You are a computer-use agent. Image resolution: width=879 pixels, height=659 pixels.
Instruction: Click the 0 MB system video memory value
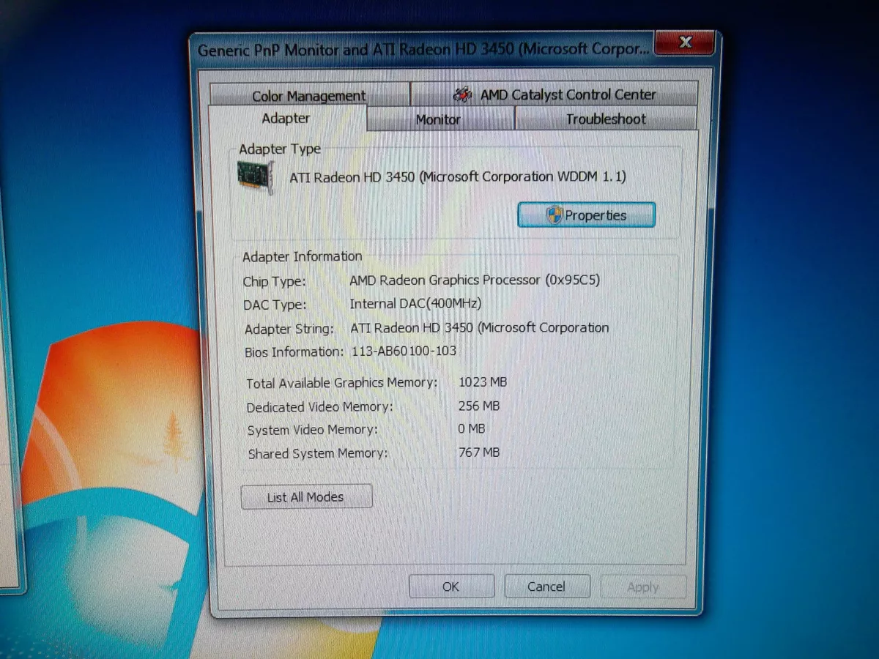[x=472, y=428]
